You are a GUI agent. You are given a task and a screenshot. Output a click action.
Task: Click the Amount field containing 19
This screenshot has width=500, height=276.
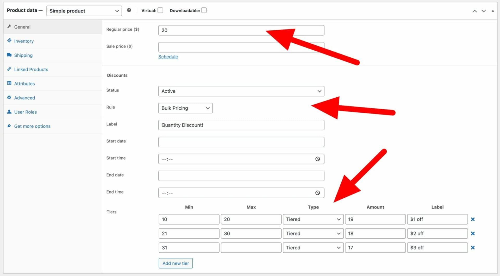coord(375,219)
